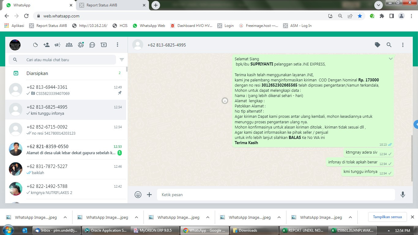
Task: Open the Chrome three-dot menu
Action: tap(411, 16)
